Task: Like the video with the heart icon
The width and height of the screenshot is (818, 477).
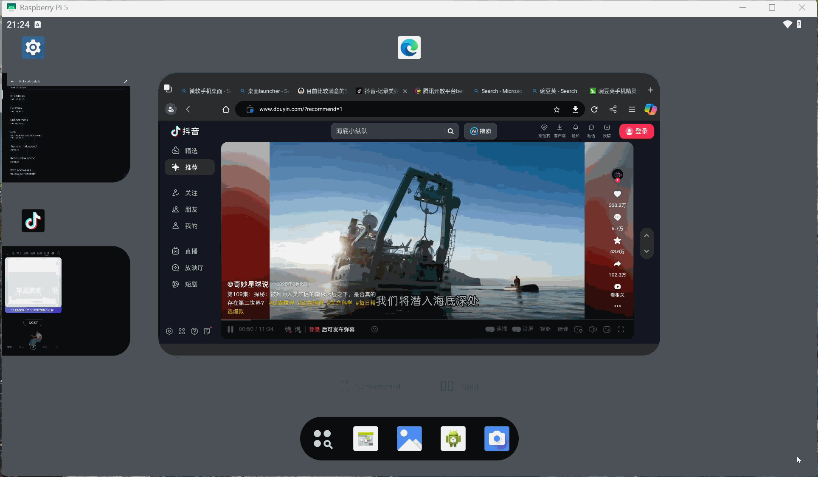Action: tap(617, 194)
